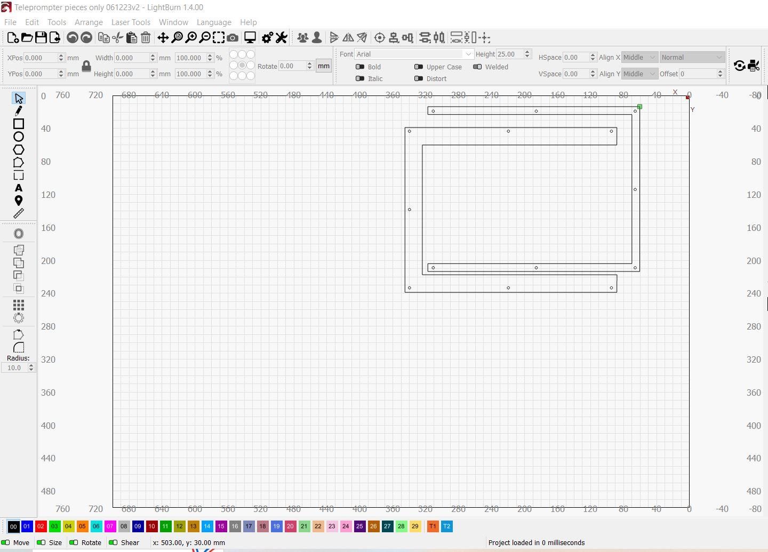Click the camera capture icon in the toolbar
The image size is (768, 552).
pos(233,37)
